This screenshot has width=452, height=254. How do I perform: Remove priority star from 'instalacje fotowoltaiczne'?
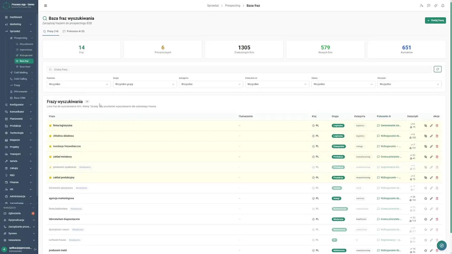point(426,146)
